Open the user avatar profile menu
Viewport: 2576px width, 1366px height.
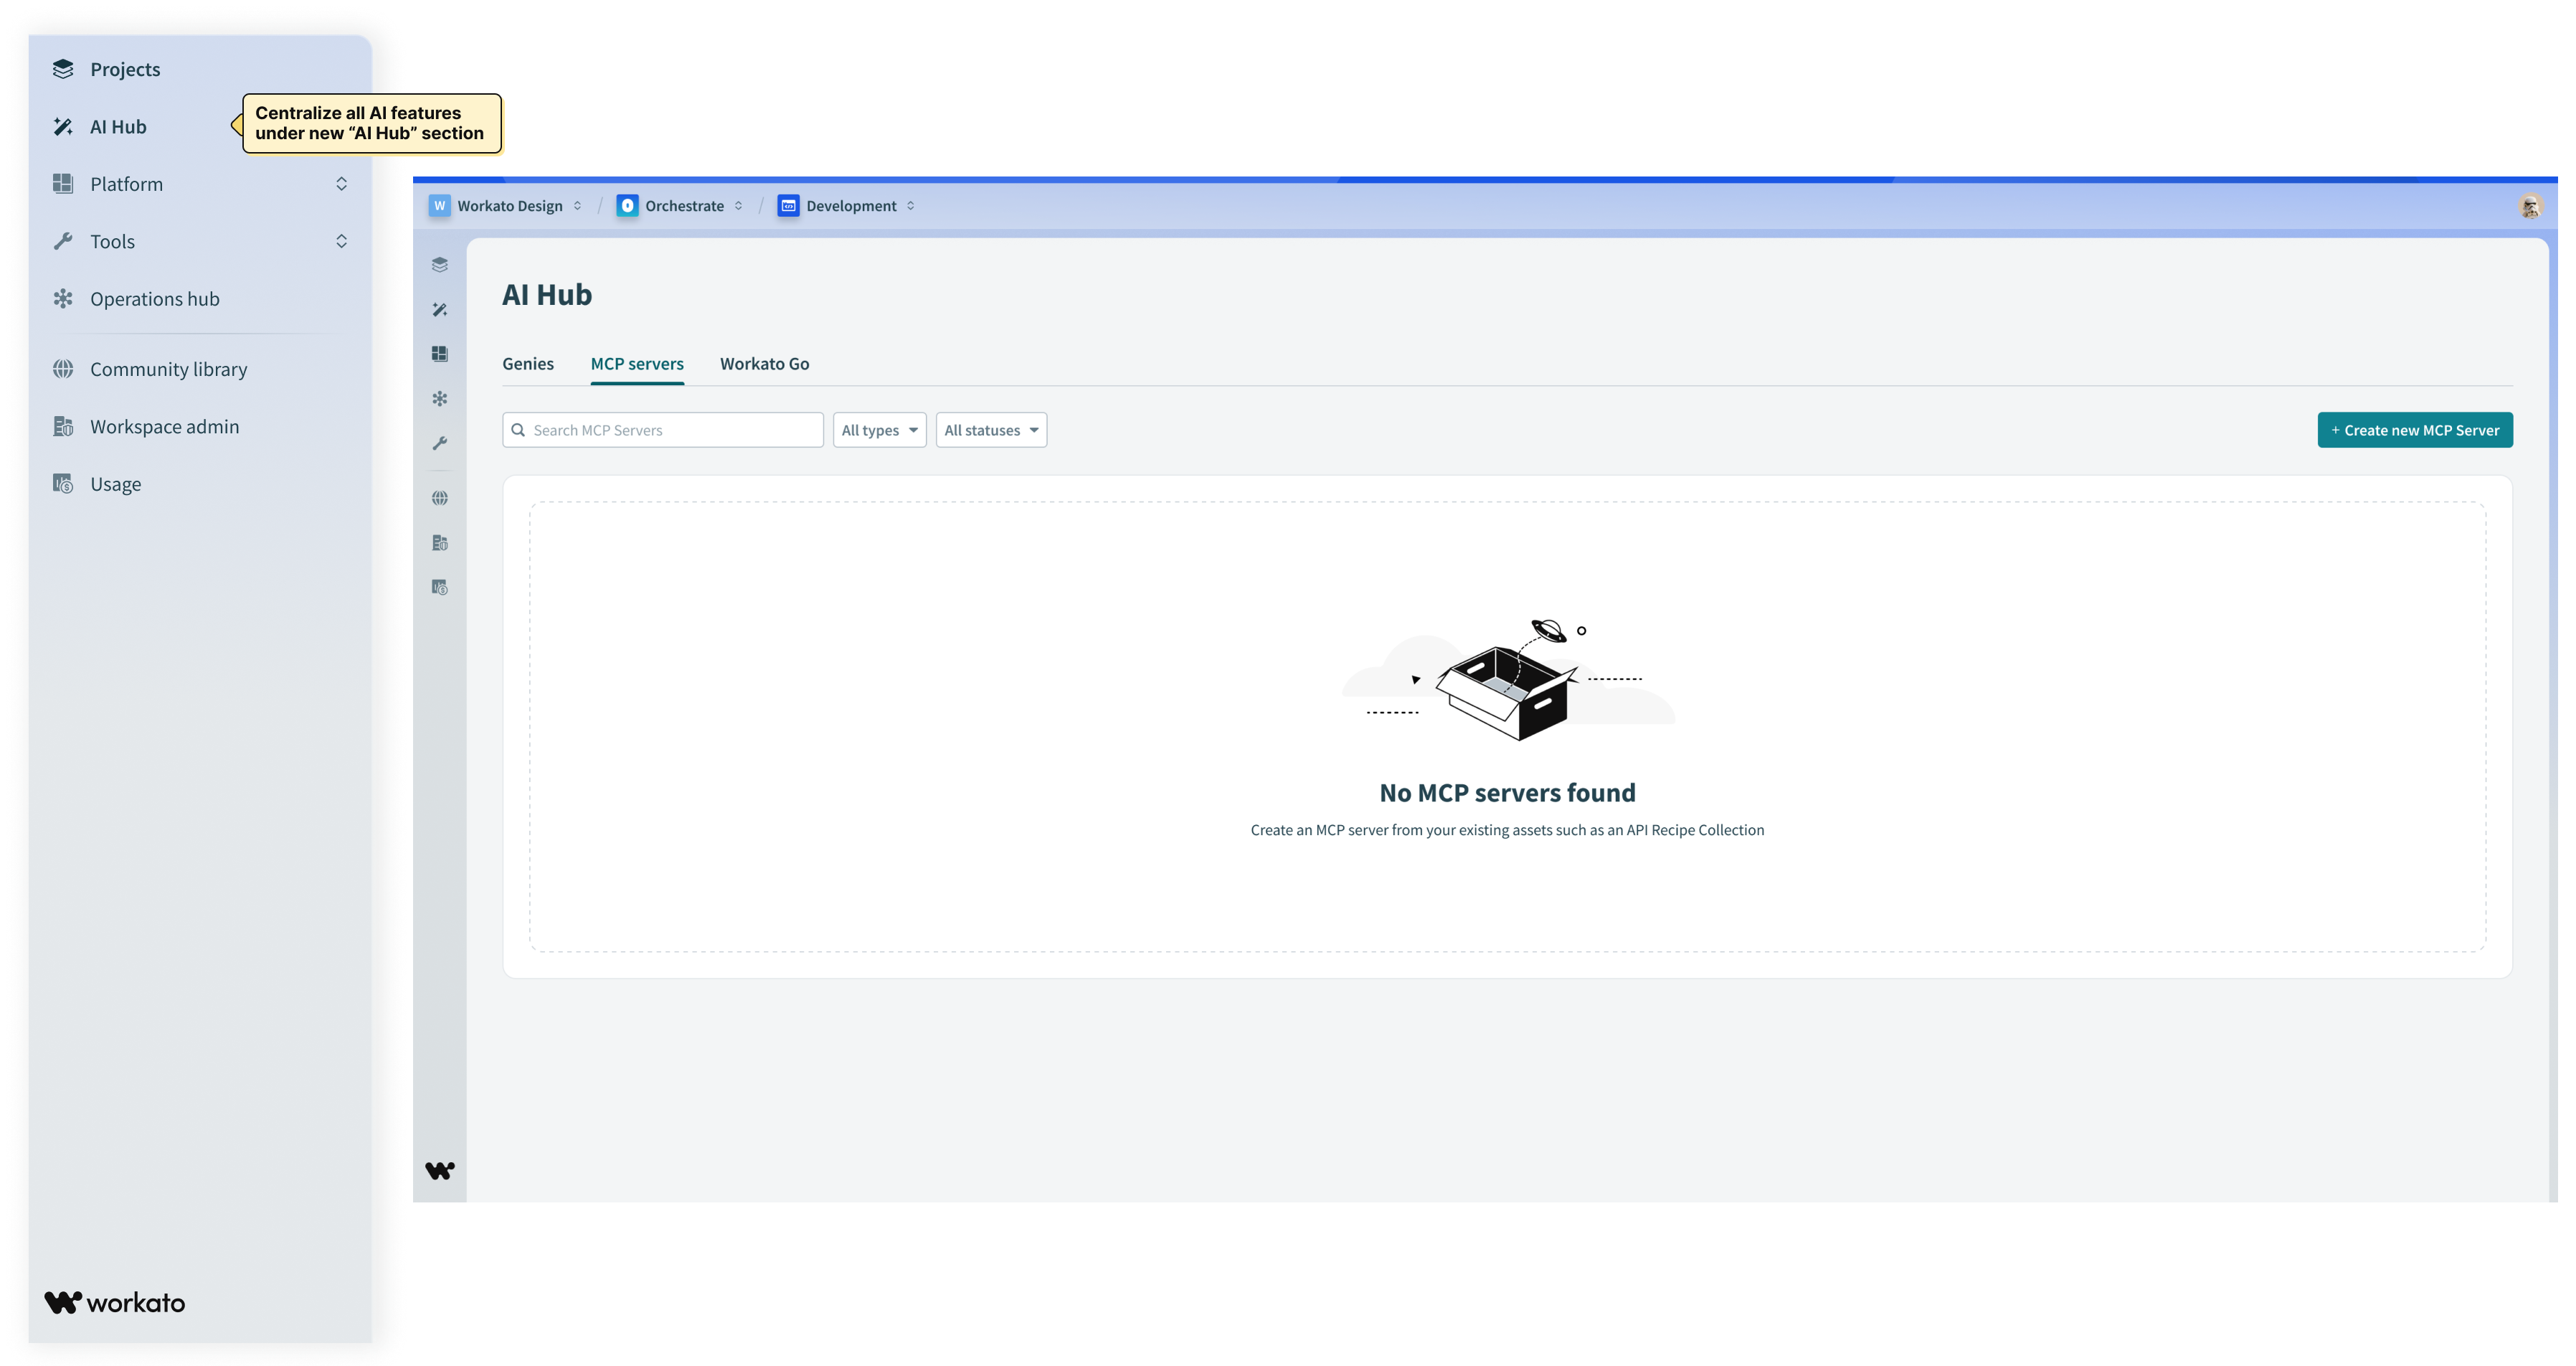pyautogui.click(x=2530, y=206)
